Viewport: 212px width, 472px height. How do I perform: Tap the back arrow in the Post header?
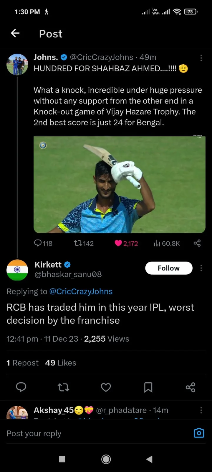tap(15, 33)
